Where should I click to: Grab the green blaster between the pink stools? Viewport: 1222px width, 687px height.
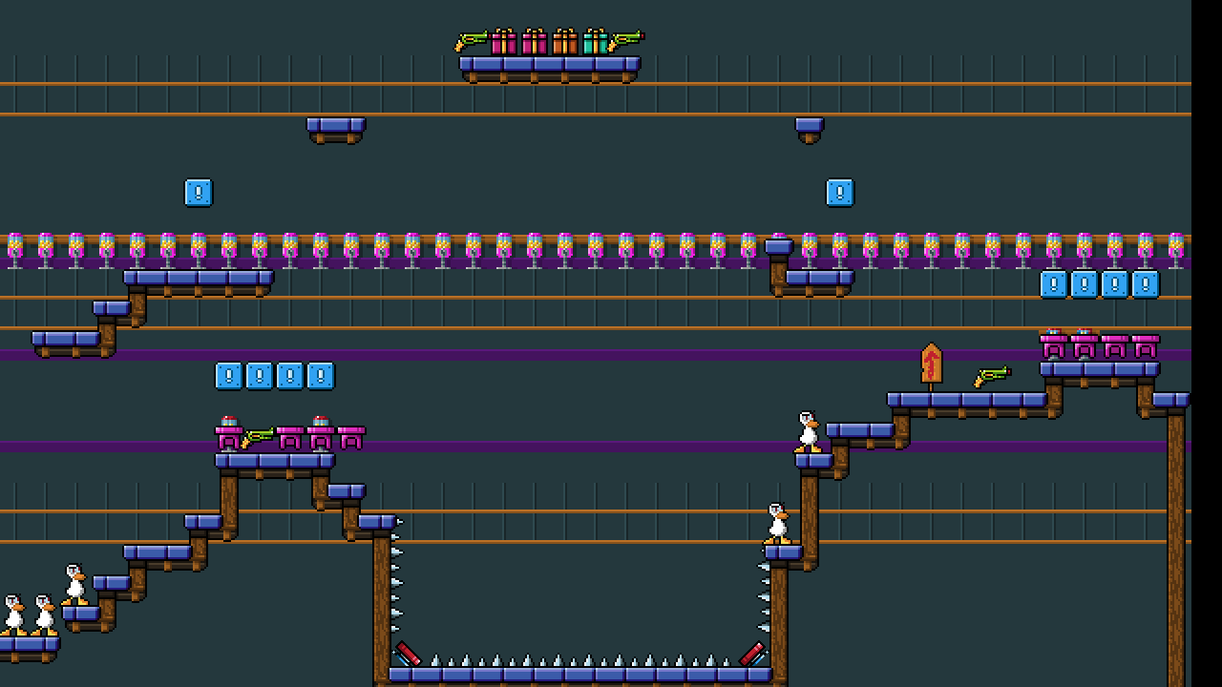[x=258, y=438]
